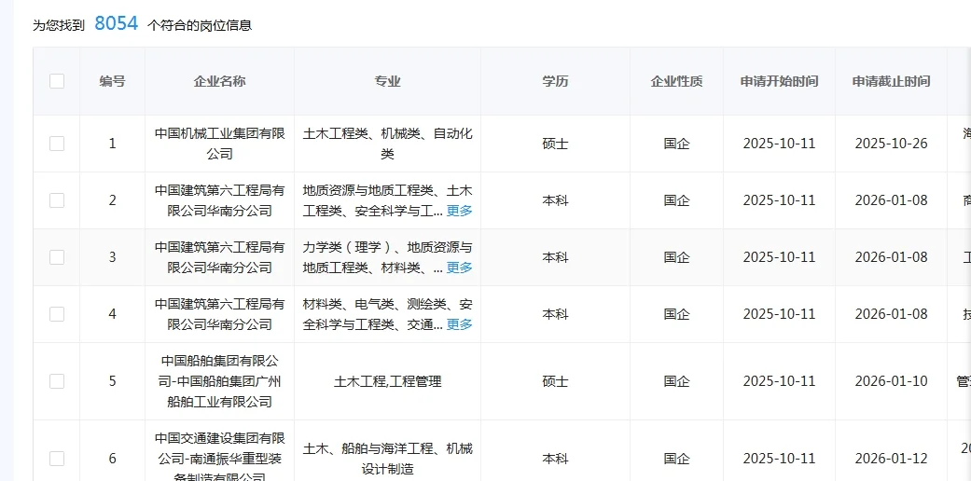Click 地质资源与地质工程类 major text in row 2
The width and height of the screenshot is (971, 481).
pos(368,191)
